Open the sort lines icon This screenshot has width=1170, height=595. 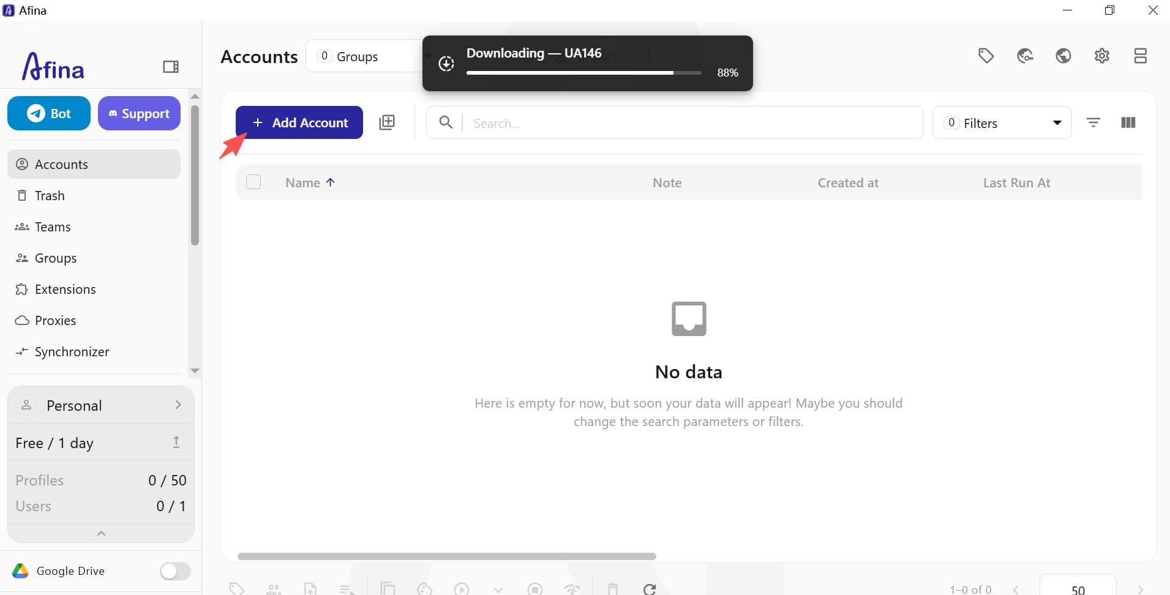[1093, 122]
